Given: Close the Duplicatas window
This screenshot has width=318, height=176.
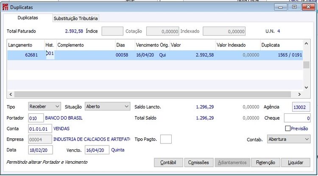Looking at the screenshot, I should 308,7.
